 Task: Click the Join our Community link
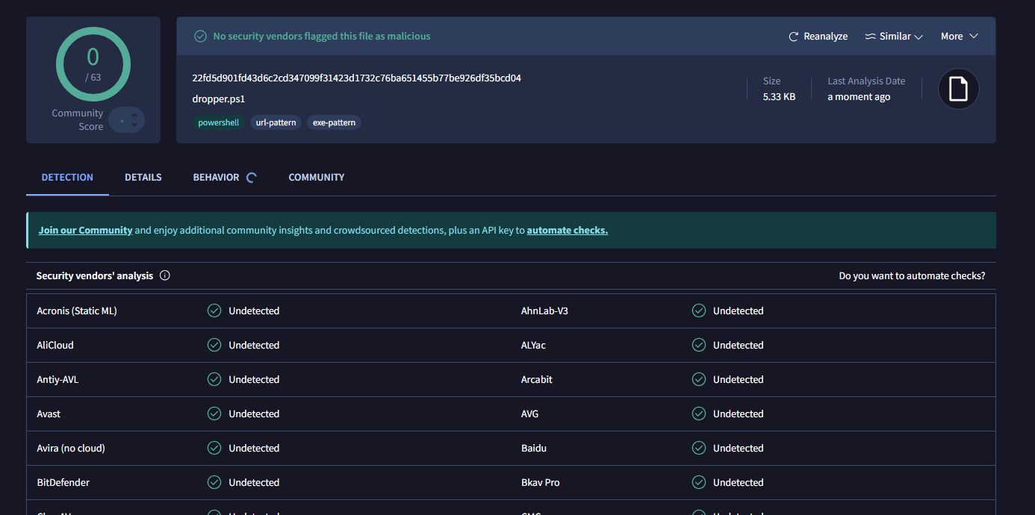[85, 231]
